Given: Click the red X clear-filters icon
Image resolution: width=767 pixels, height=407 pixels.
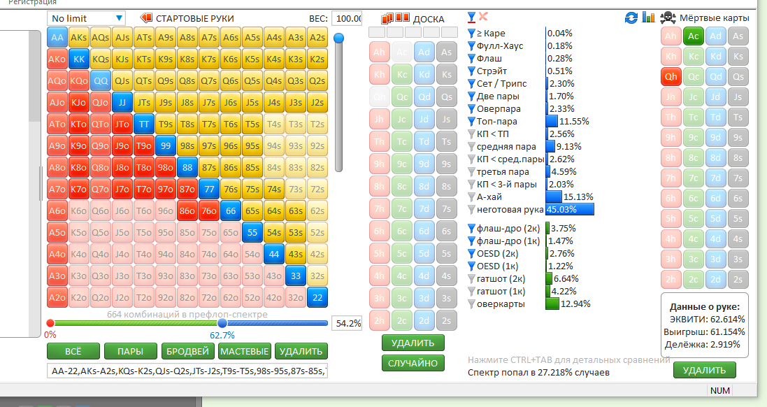Looking at the screenshot, I should coord(483,17).
